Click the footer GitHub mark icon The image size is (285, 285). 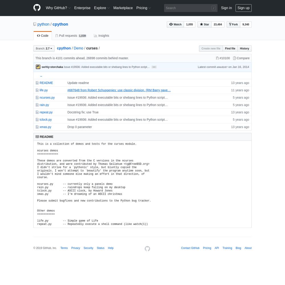click(x=147, y=249)
